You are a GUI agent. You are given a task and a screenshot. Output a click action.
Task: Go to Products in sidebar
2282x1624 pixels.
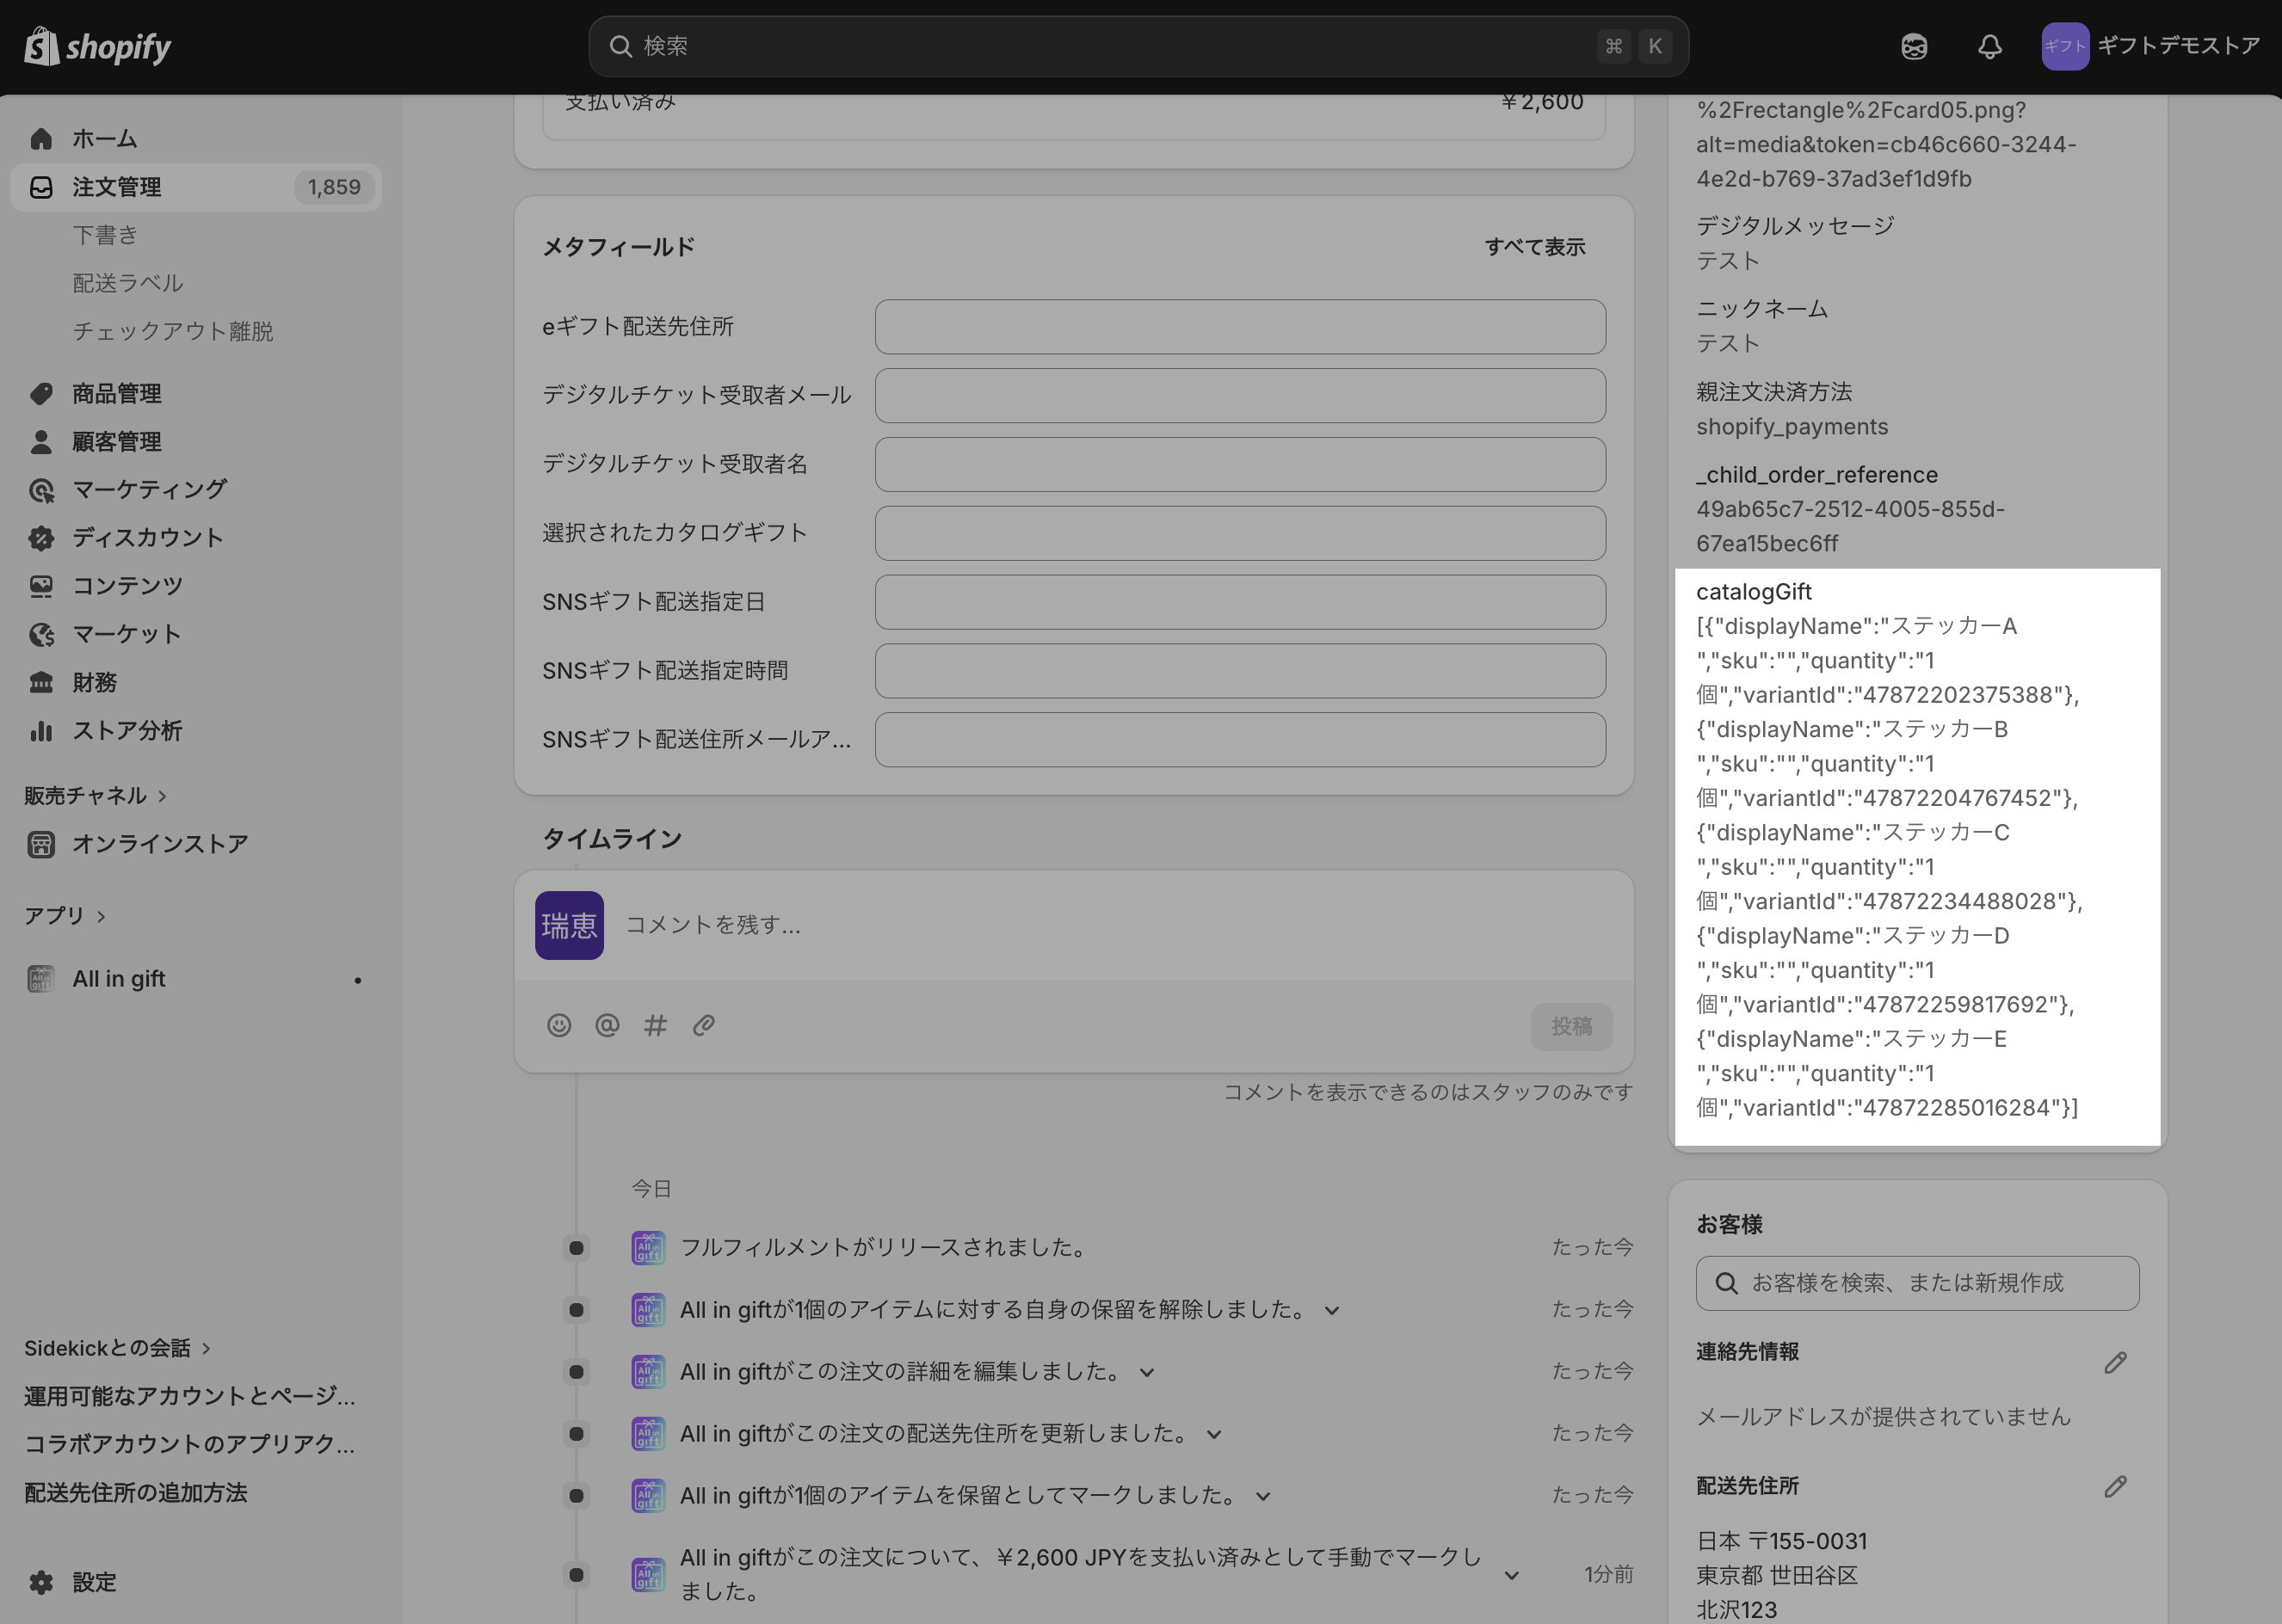tap(117, 394)
